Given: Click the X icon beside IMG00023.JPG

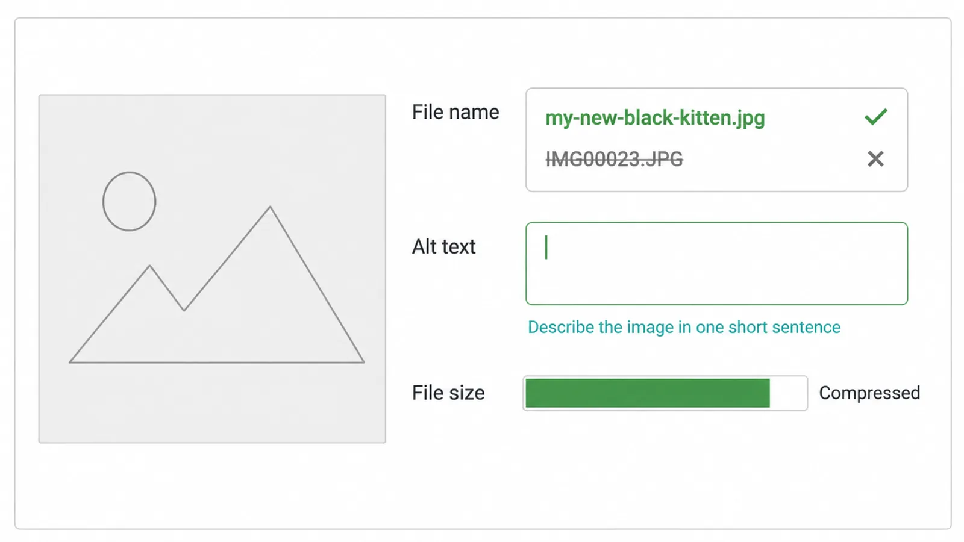Looking at the screenshot, I should [x=875, y=159].
